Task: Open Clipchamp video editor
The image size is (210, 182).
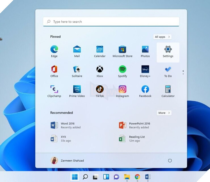Action: pos(54,91)
